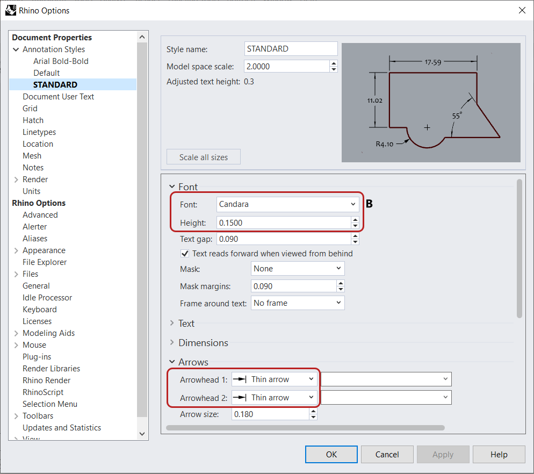The image size is (534, 474).
Task: Collapse the Annotation Styles tree node
Action: point(16,49)
